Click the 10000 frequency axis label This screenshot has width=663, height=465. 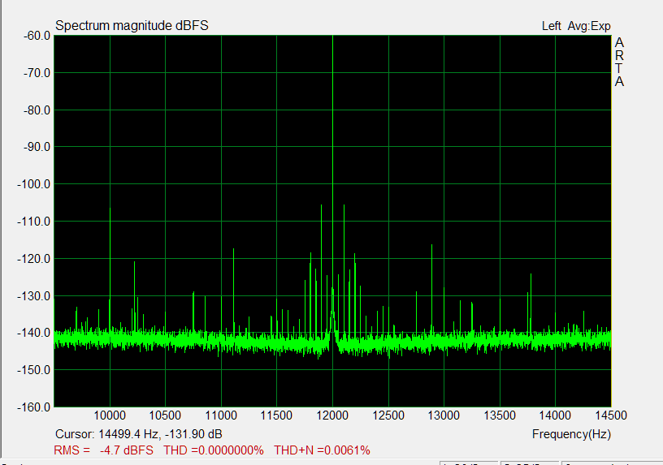(x=110, y=415)
